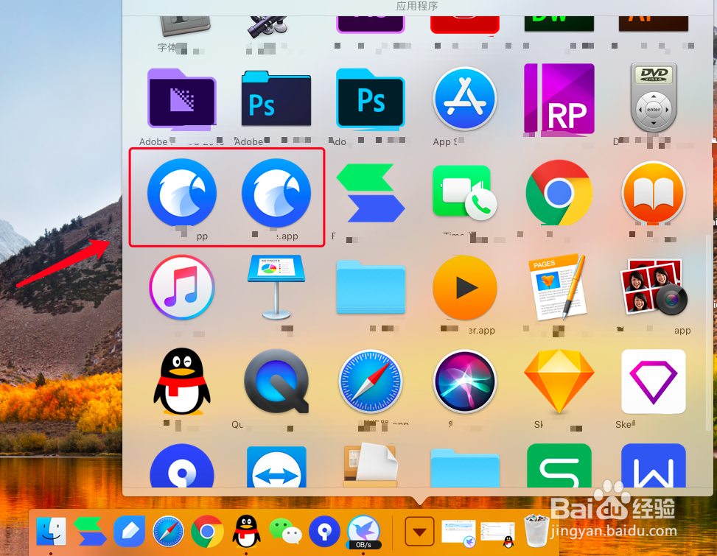Screen dimensions: 717x556
Task: Open the dark navy Adobe Ps folder
Action: tap(276, 99)
